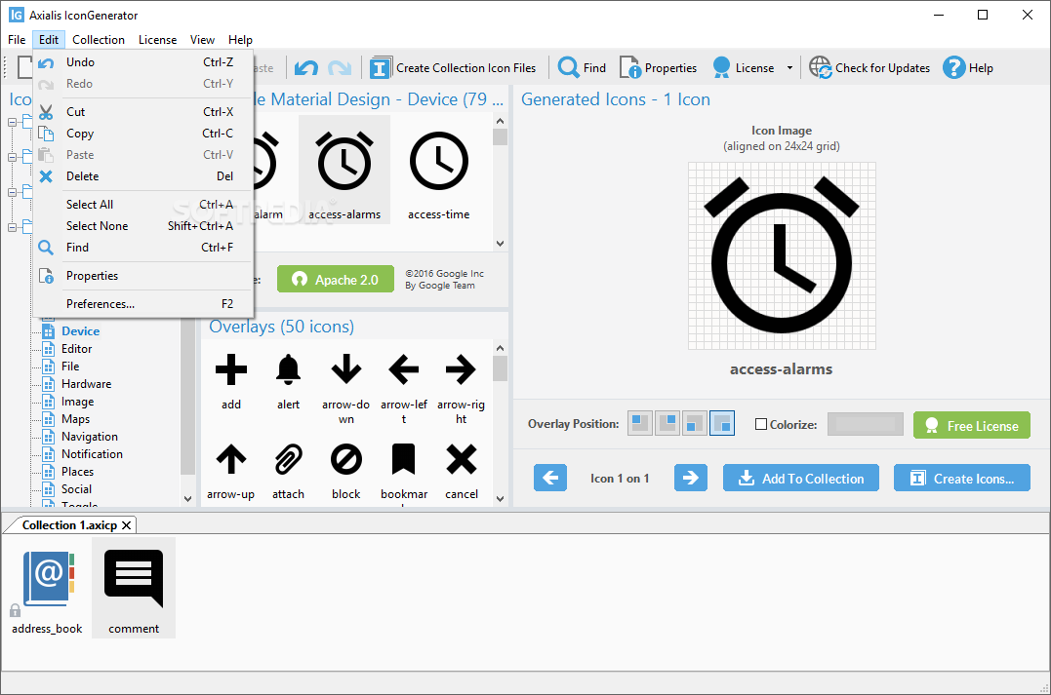Select Notification in the category tree
Viewport: 1051px width, 695px height.
(x=92, y=454)
